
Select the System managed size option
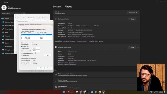(22, 53)
